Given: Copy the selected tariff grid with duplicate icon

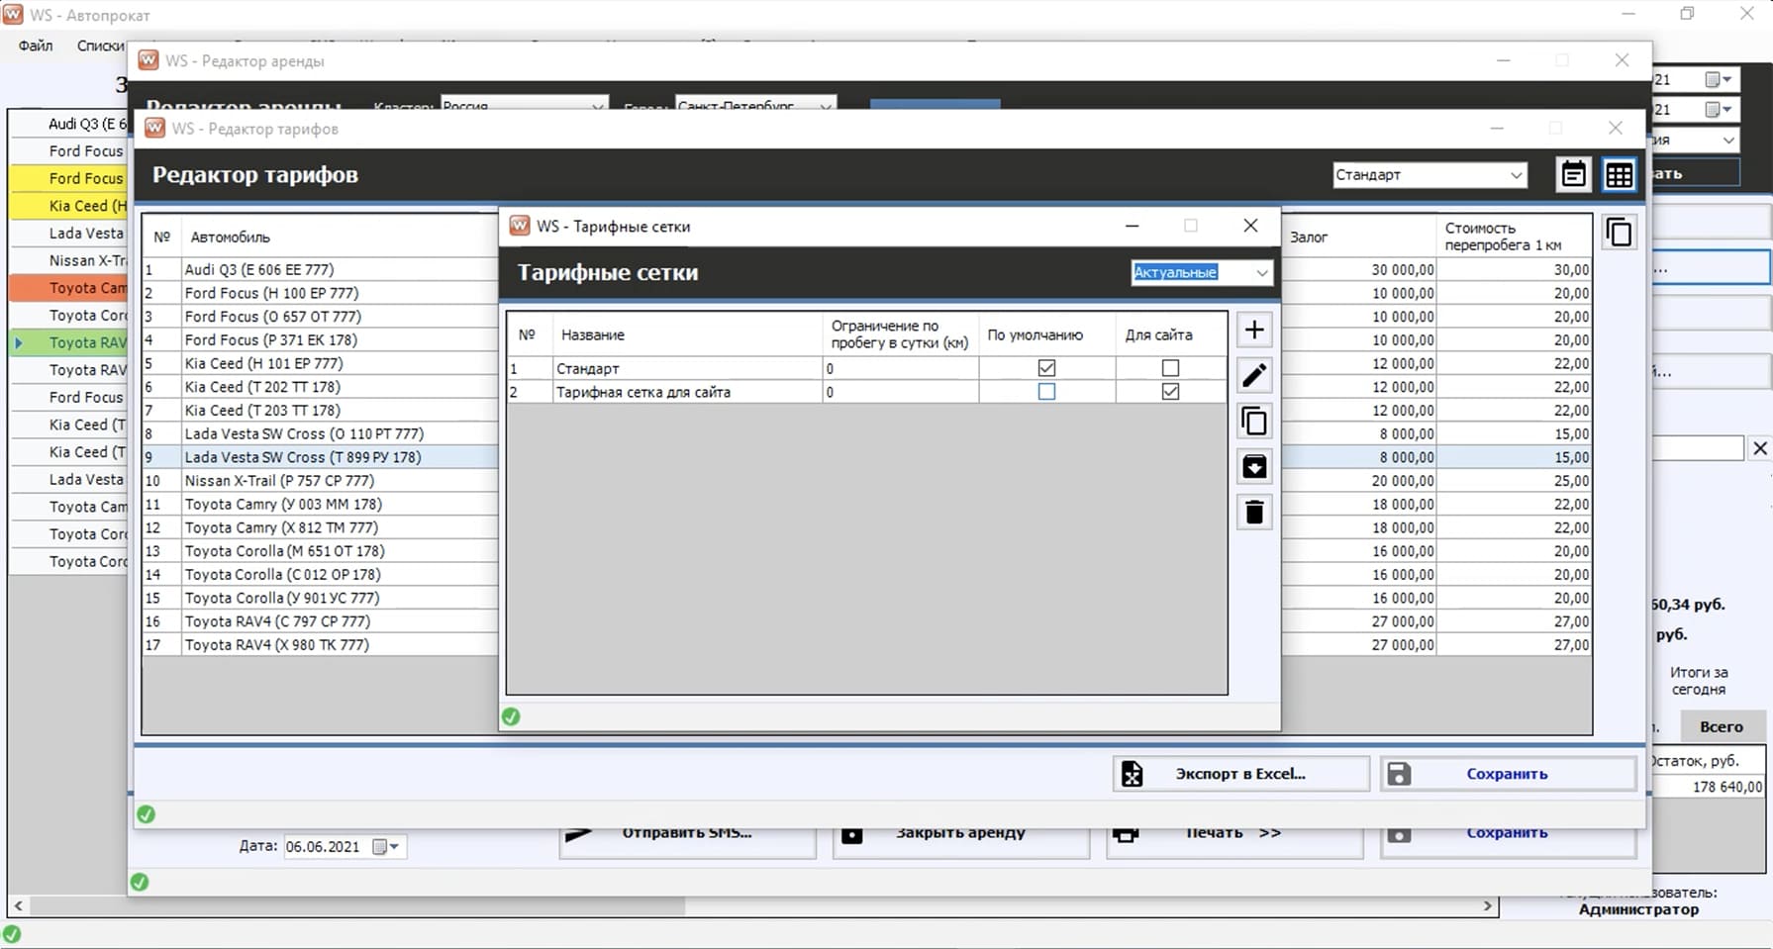Looking at the screenshot, I should (1254, 422).
